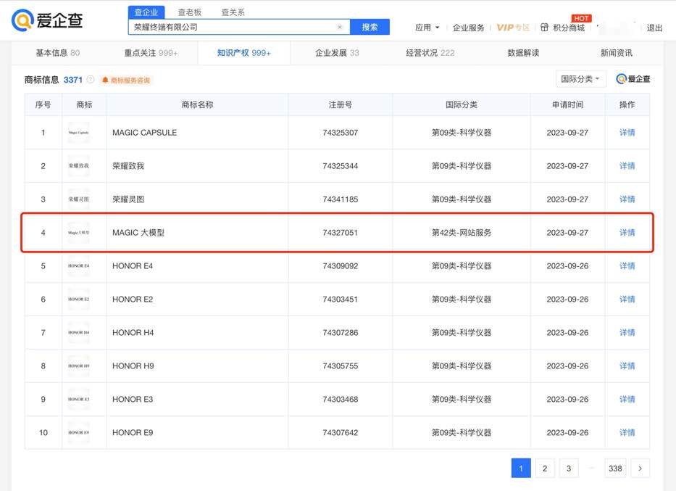This screenshot has width=676, height=491.
Task: Click registration number 74303468
Action: click(340, 399)
